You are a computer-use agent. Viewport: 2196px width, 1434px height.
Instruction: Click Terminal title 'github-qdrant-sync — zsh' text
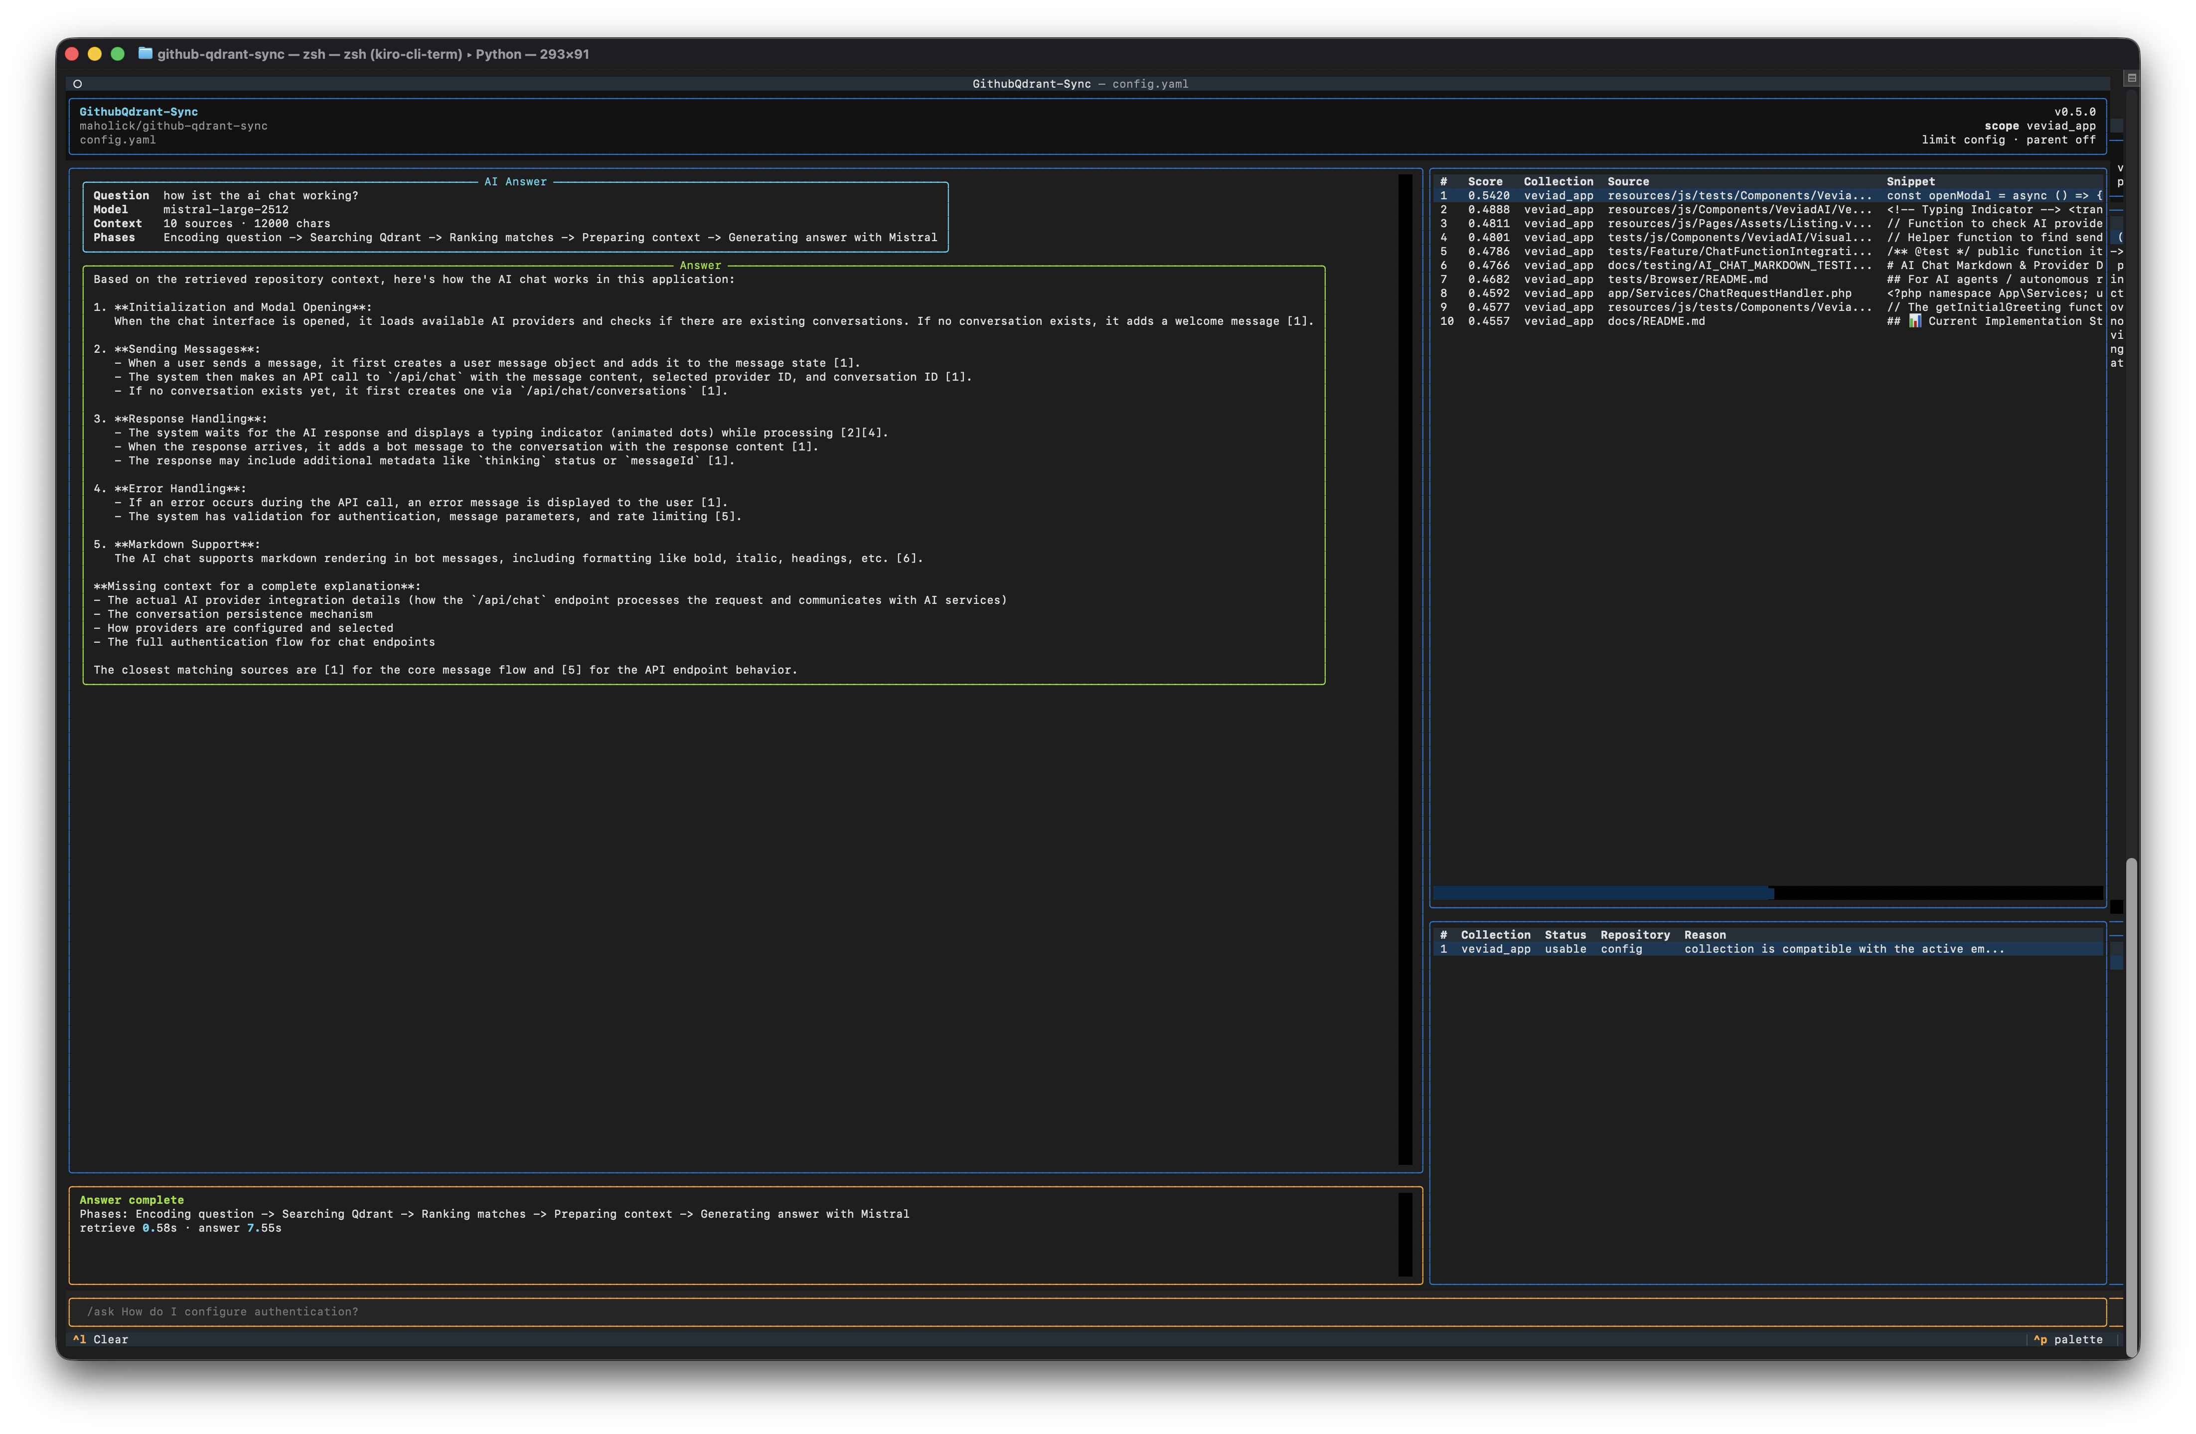(x=242, y=54)
